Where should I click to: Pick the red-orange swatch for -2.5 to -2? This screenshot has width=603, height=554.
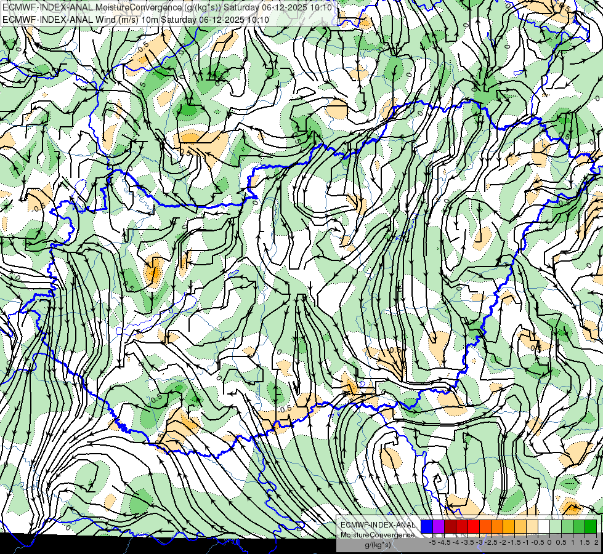[485, 527]
